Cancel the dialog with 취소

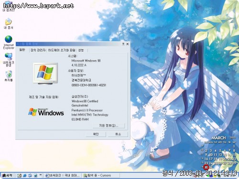click(118, 134)
